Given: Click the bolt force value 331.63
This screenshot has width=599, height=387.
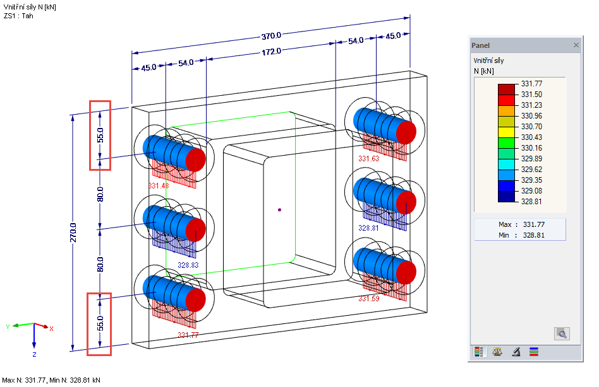Looking at the screenshot, I should pos(368,158).
